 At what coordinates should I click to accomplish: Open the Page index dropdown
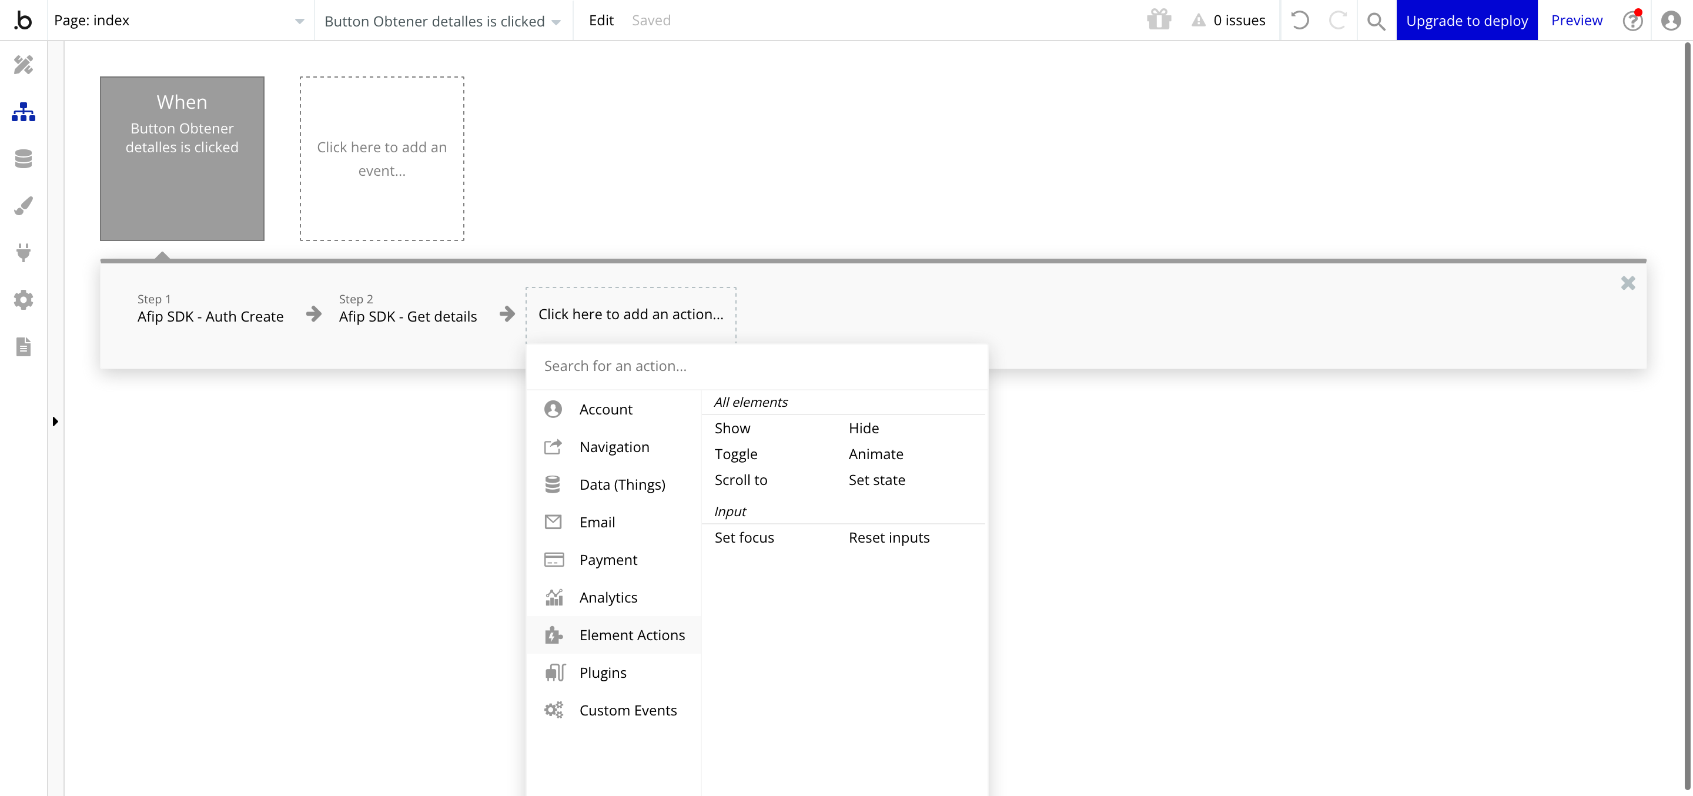pos(179,21)
